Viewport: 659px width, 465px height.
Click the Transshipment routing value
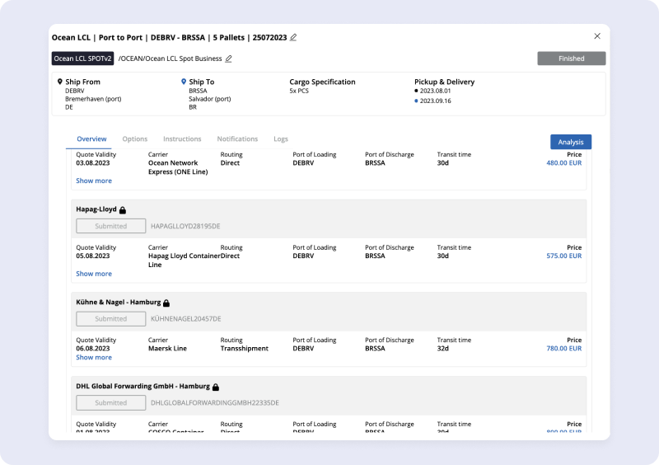244,349
